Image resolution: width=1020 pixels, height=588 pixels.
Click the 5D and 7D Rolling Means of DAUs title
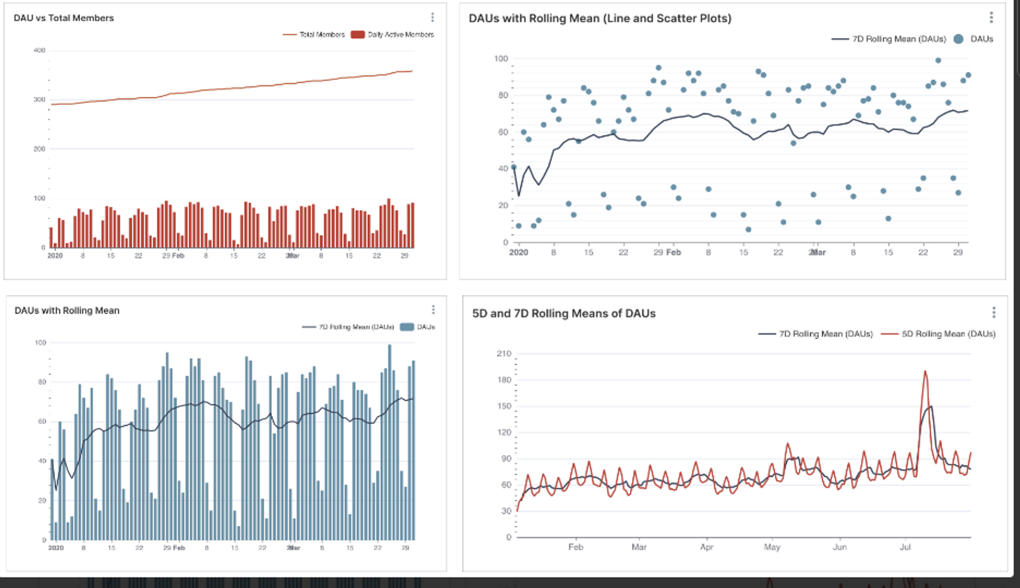click(x=564, y=313)
